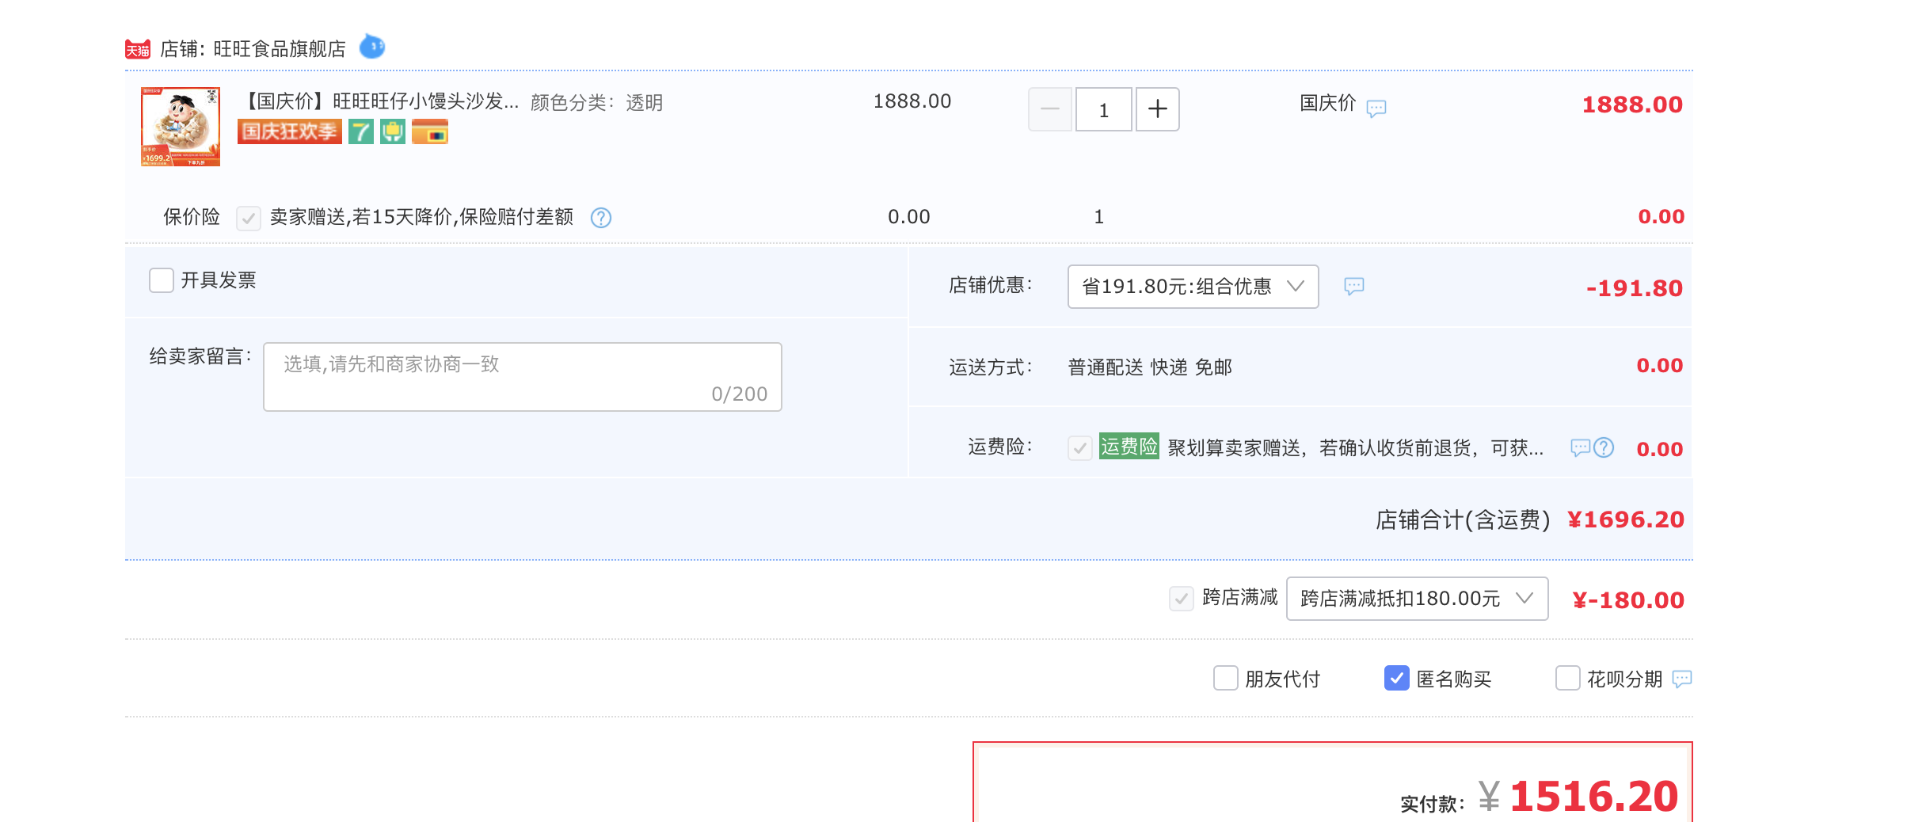This screenshot has height=822, width=1907.
Task: Click the Tmall logo icon next to the shop name
Action: coord(138,50)
